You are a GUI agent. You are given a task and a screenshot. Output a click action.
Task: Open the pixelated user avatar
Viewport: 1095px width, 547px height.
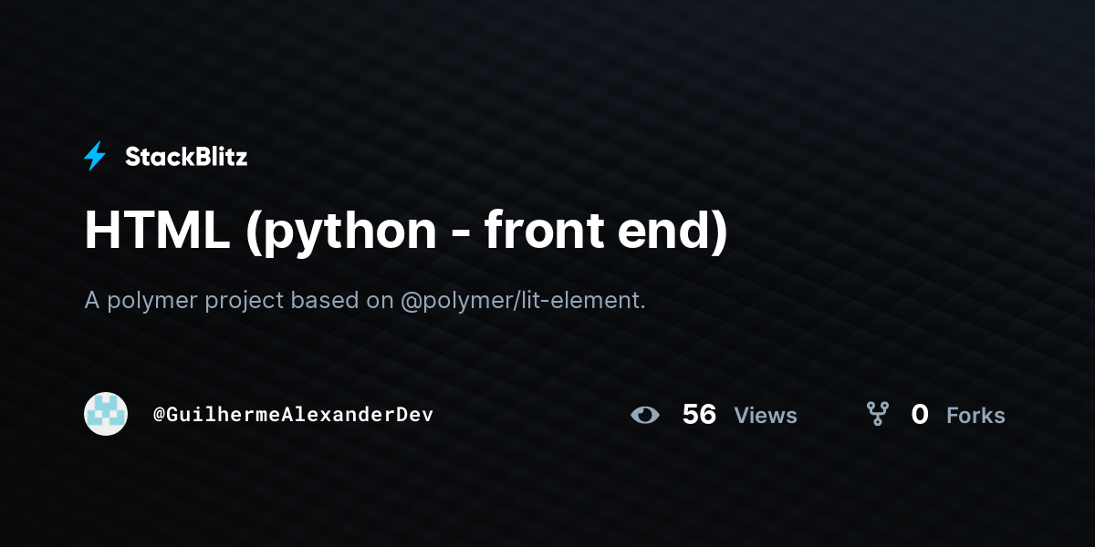(106, 414)
